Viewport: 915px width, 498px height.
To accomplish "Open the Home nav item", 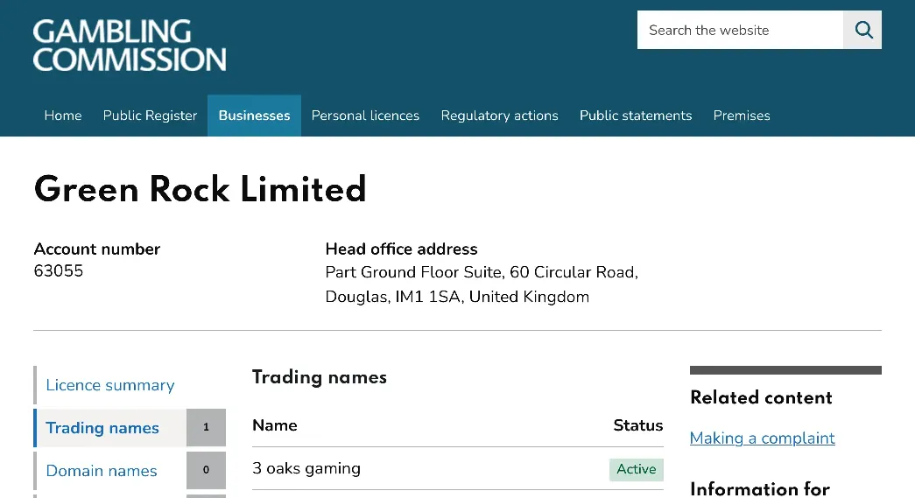I will (63, 116).
